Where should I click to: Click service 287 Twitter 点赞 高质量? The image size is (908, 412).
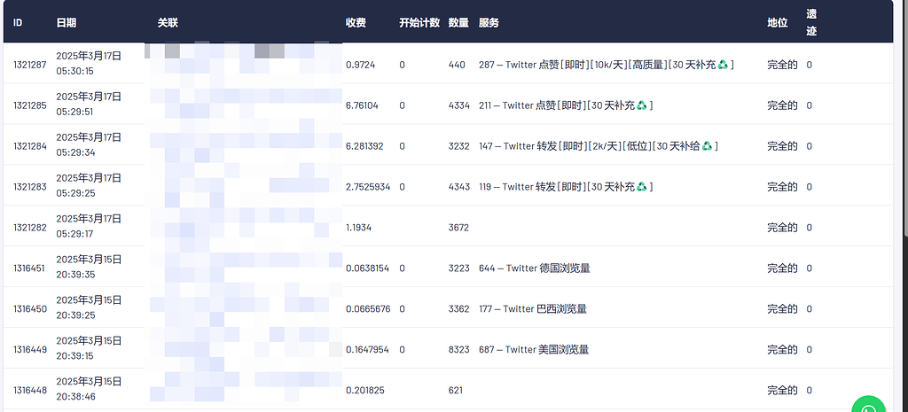(607, 65)
